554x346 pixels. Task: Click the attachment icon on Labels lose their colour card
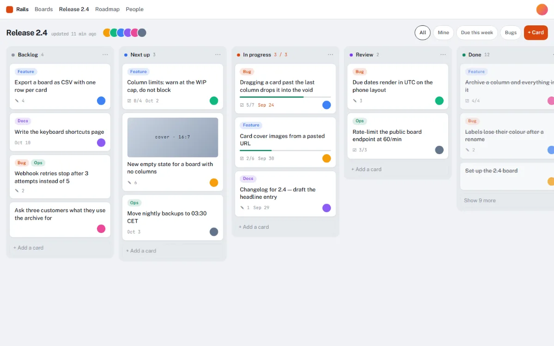coord(468,150)
